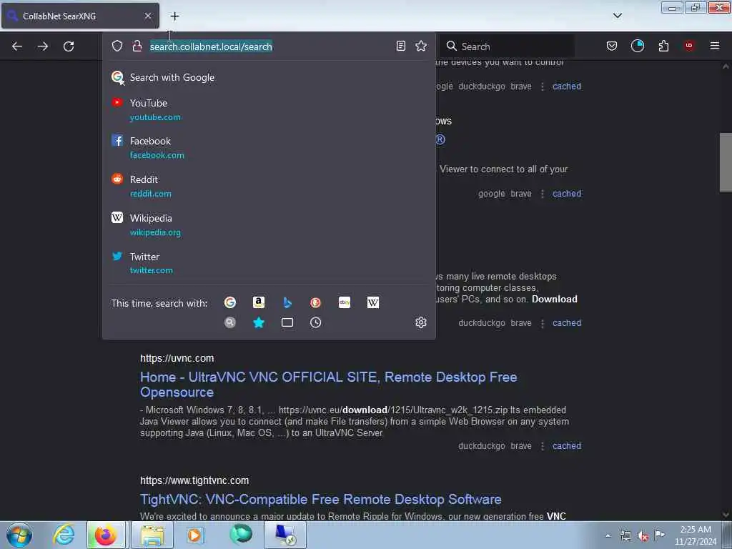Click the toolbar Search box
732x549 pixels.
click(x=508, y=46)
